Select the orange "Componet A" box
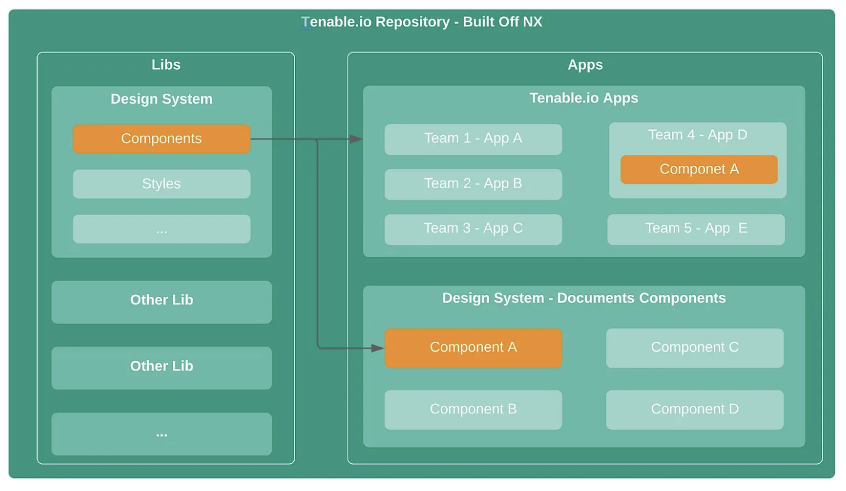The width and height of the screenshot is (846, 491). click(699, 170)
